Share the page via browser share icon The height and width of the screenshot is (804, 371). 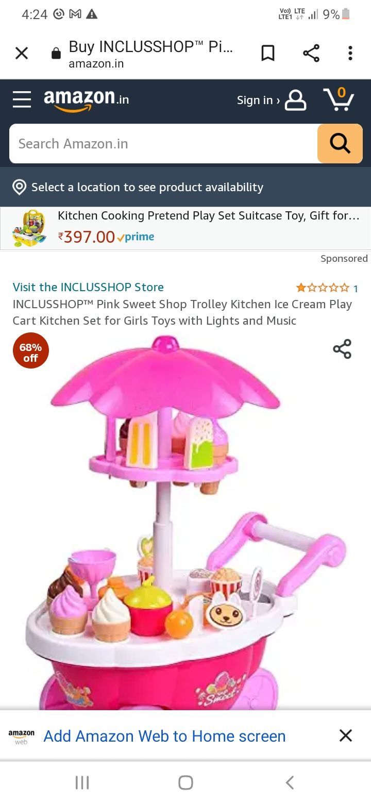click(x=311, y=53)
